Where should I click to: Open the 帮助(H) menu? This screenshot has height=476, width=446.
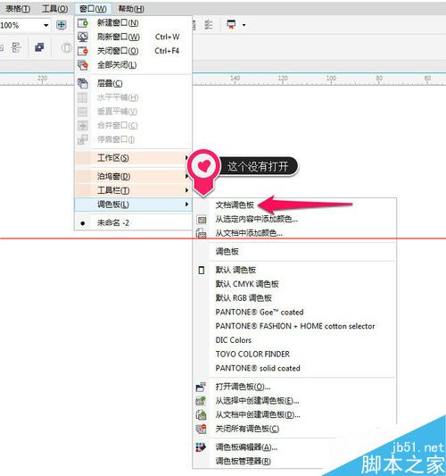pos(131,9)
